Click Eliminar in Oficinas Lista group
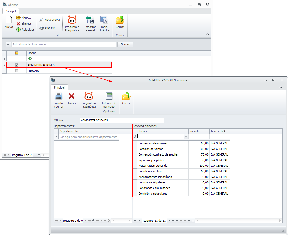This screenshot has height=235, width=288. [24, 24]
